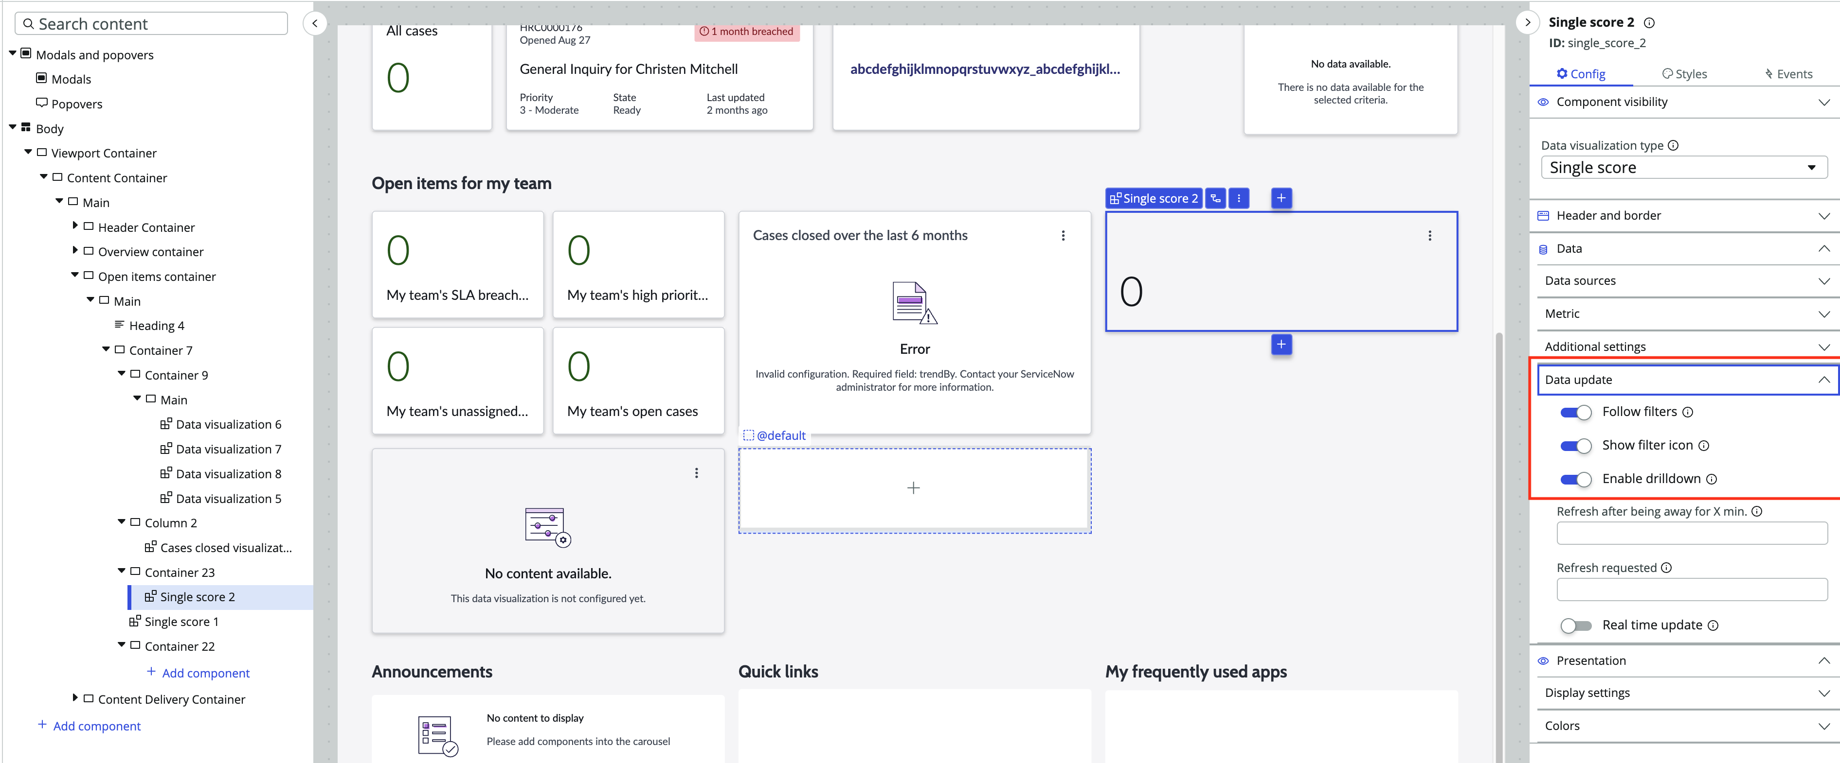The height and width of the screenshot is (763, 1840).
Task: Click info icon beside Single score 2 title
Action: [x=1649, y=23]
